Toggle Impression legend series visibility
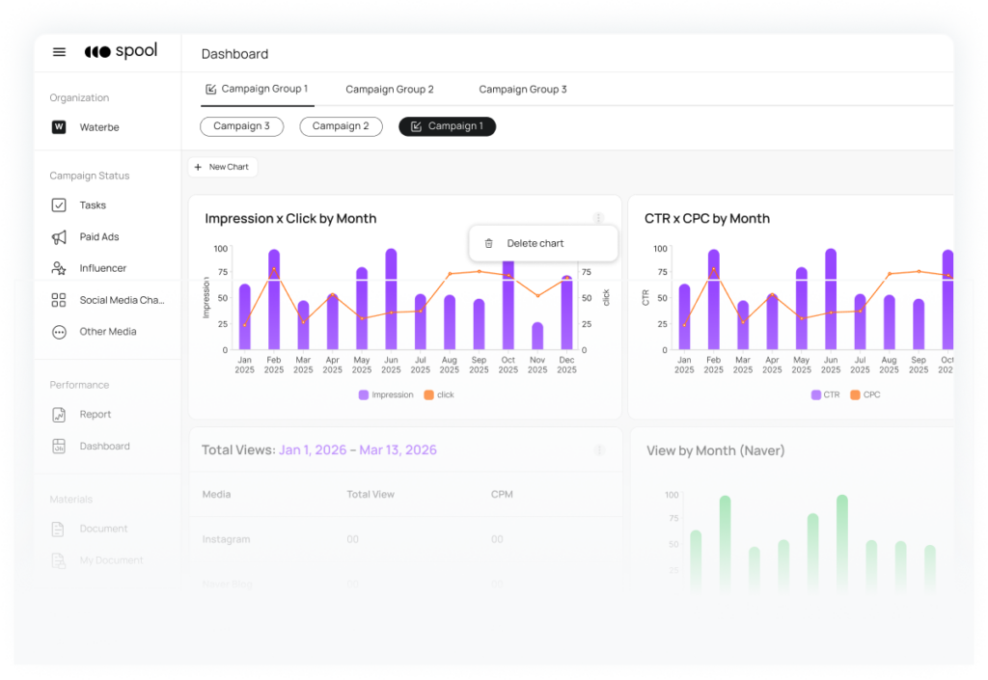The height and width of the screenshot is (680, 988). click(386, 394)
